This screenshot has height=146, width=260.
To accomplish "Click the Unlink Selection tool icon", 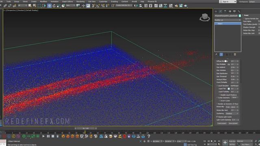I will pyautogui.click(x=10, y=6).
